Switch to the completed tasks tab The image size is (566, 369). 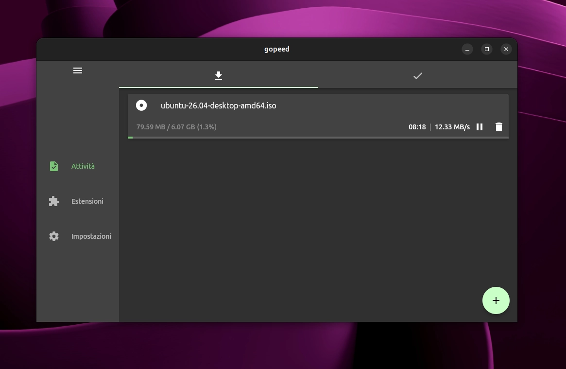418,75
